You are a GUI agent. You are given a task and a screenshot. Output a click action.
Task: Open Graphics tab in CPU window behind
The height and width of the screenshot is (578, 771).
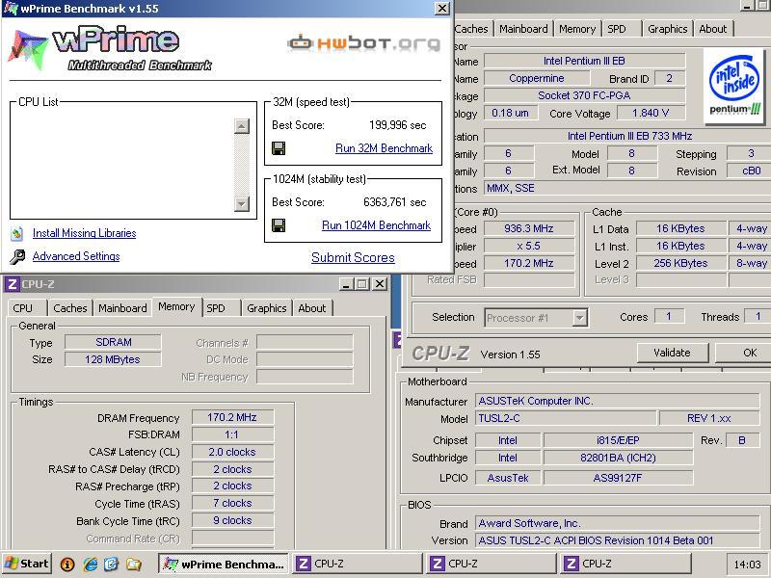pos(667,29)
